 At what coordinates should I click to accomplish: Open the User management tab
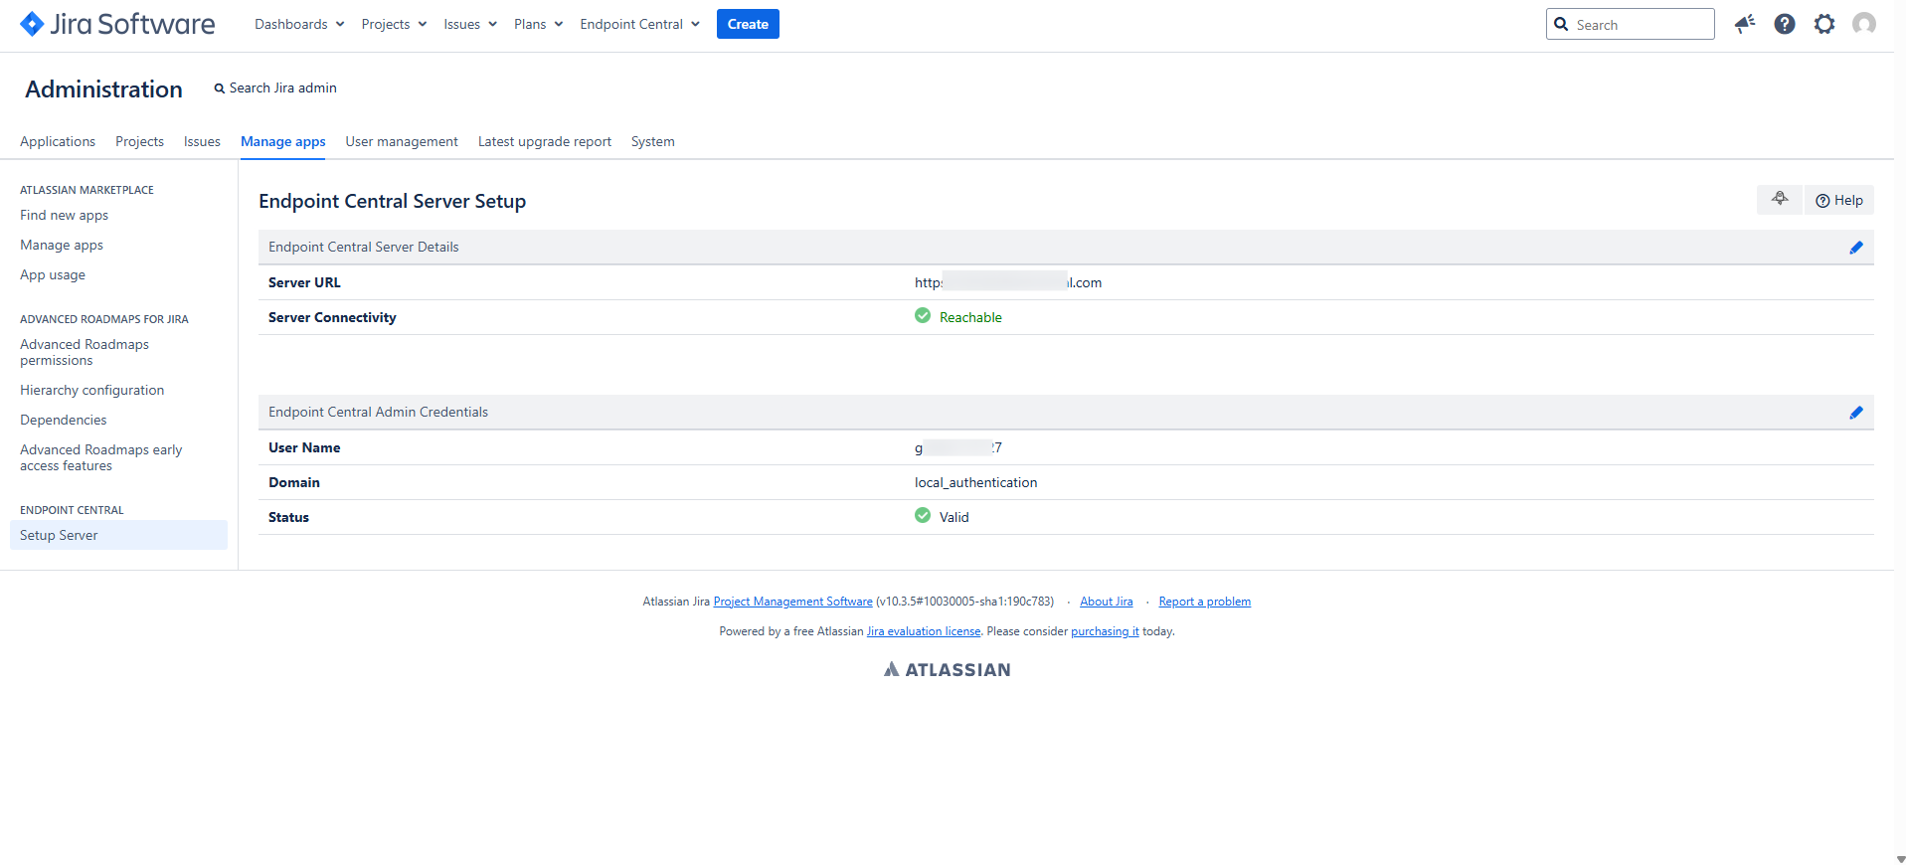point(402,141)
